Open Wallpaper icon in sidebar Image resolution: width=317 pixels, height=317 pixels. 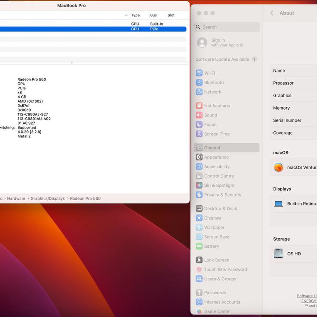click(199, 227)
